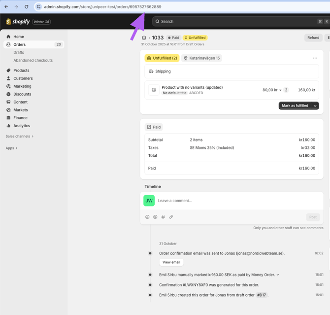Click the emoji icon in comment box
330x315 pixels.
tap(147, 217)
